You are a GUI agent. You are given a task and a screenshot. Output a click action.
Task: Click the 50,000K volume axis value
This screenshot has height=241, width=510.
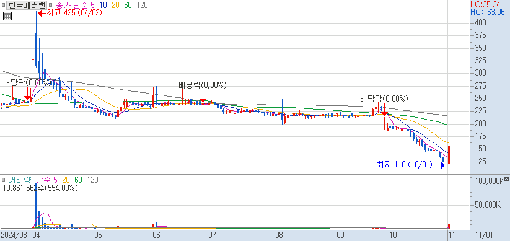(488, 204)
